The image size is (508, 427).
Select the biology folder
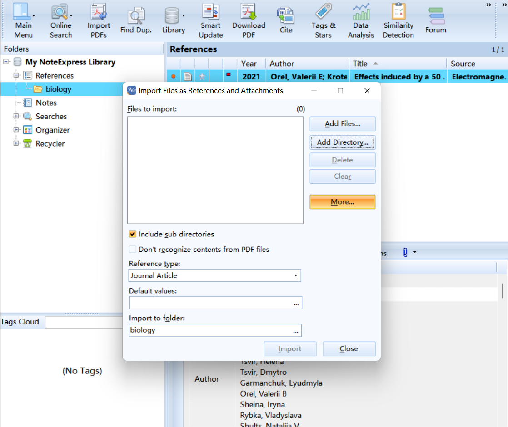click(58, 89)
